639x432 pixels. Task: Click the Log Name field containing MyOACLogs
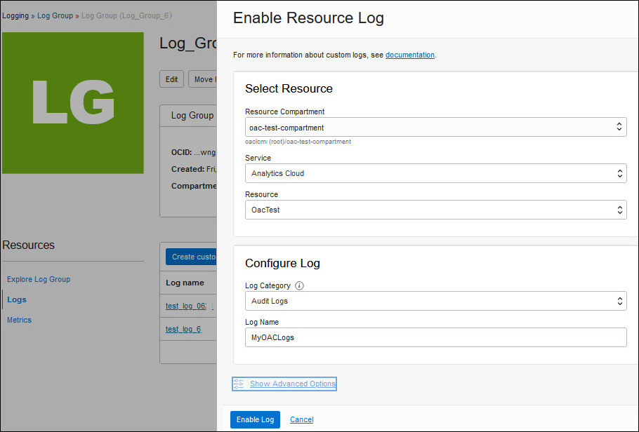click(x=435, y=337)
